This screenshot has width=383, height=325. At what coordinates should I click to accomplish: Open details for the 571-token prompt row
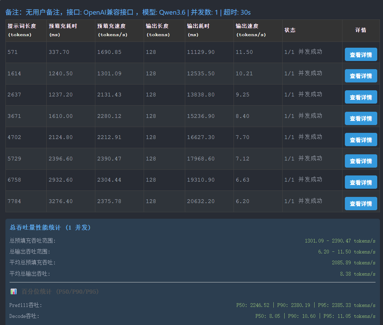pos(361,54)
